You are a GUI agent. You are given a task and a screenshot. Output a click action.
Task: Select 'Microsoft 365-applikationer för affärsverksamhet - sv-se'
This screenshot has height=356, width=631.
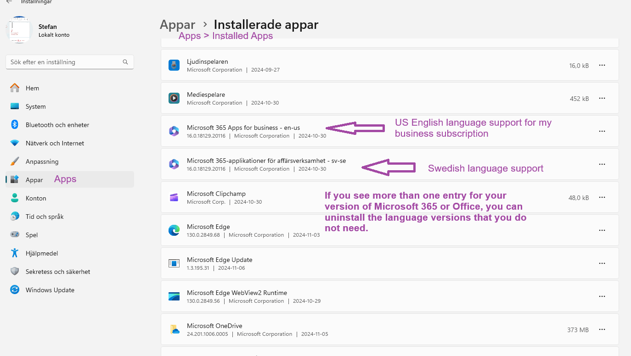coord(266,161)
